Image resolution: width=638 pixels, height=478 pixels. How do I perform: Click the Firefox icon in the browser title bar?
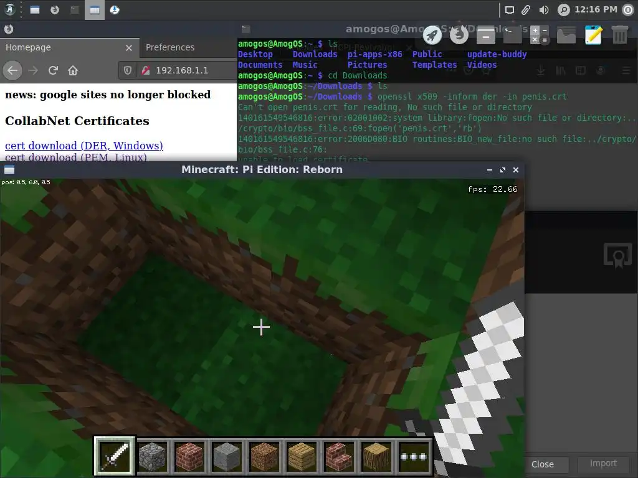pos(9,29)
